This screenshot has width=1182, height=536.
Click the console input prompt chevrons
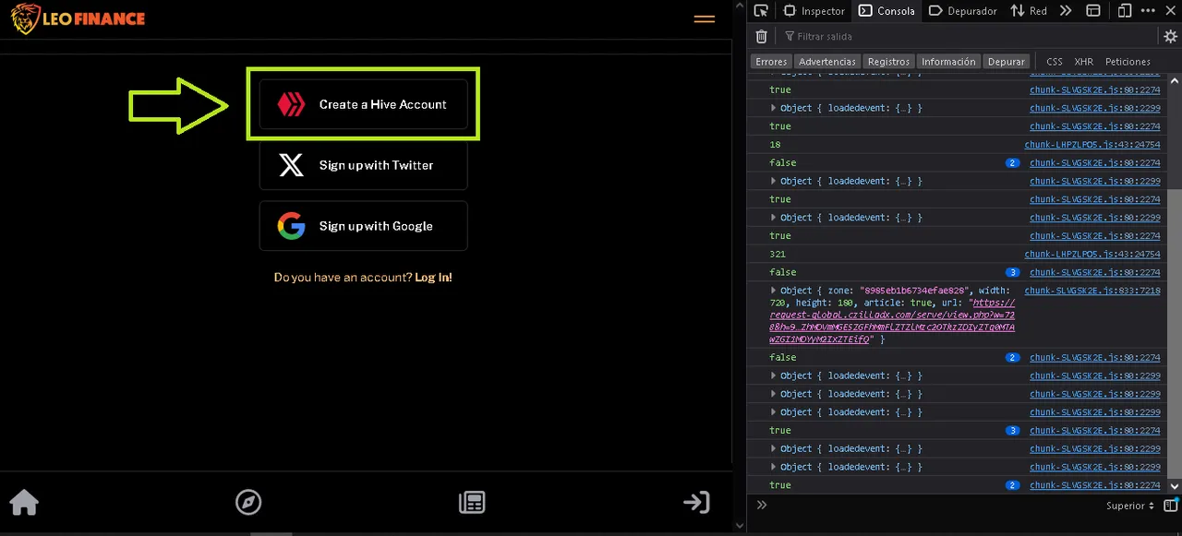point(762,506)
